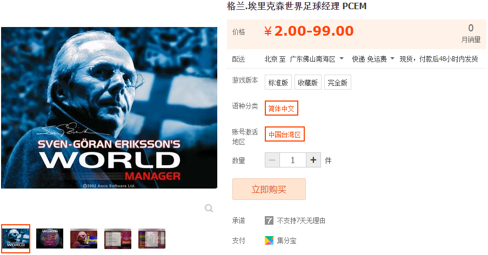The image size is (488, 255).
Task: Select the 收藏版 game version
Action: (x=308, y=83)
